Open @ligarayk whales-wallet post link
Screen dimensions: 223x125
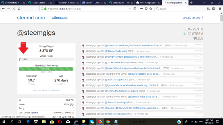pos(132,85)
